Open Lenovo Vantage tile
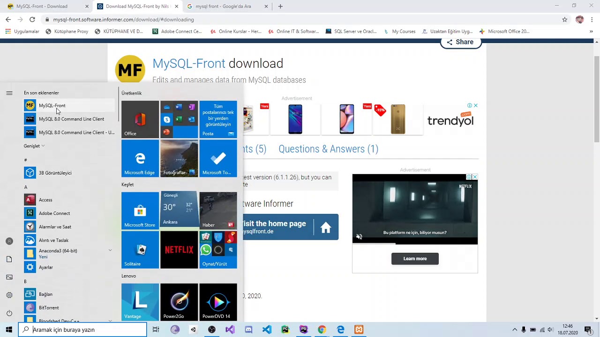The height and width of the screenshot is (337, 600). (140, 302)
